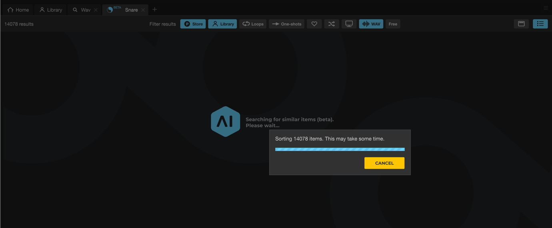This screenshot has width=552, height=228.
Task: Toggle the monitor screen filter icon
Action: click(x=349, y=24)
